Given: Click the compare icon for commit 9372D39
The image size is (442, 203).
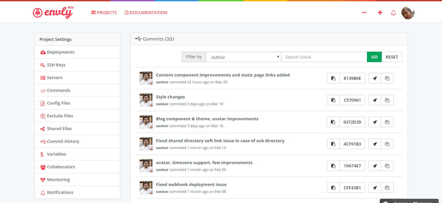Looking at the screenshot, I should point(387,122).
